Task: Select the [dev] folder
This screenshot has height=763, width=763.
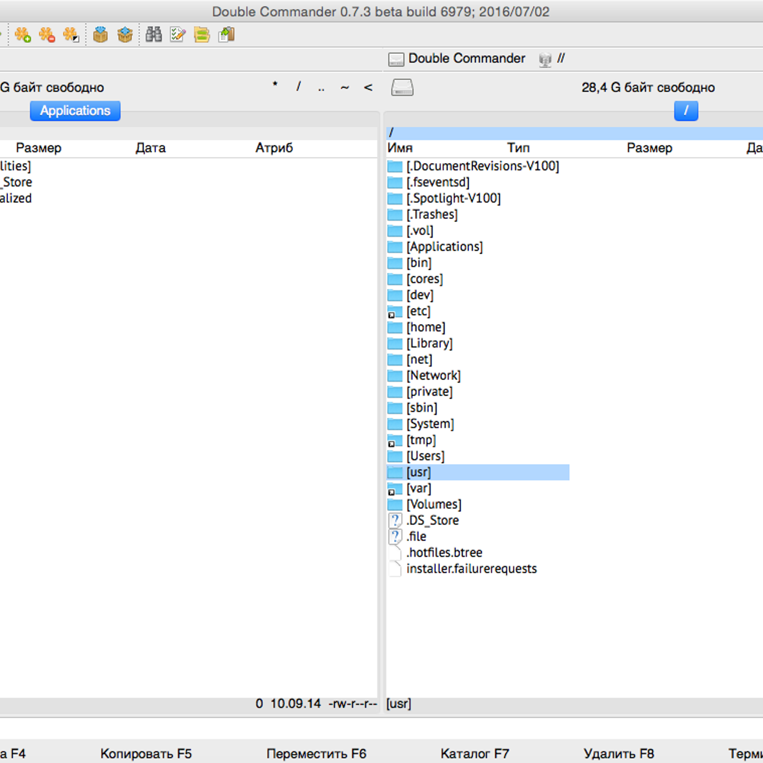Action: click(420, 295)
